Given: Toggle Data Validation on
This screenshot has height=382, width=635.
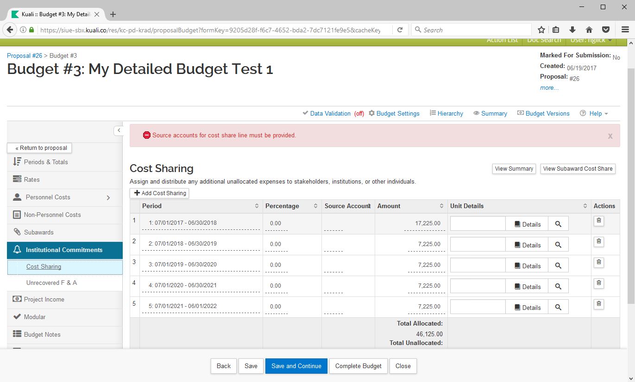Looking at the screenshot, I should pyautogui.click(x=330, y=113).
